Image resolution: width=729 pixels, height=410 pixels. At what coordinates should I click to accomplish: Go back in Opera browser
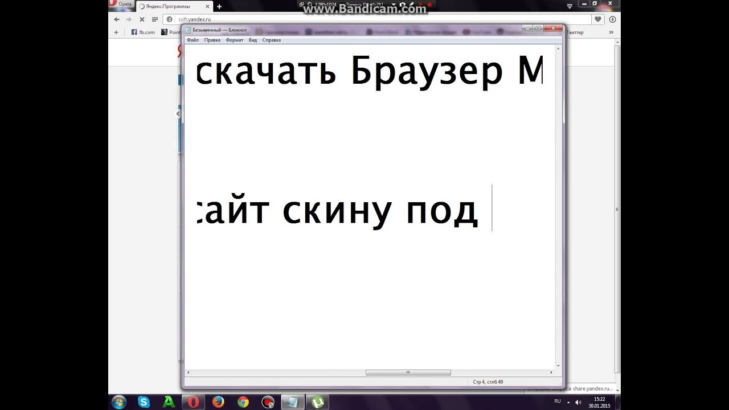point(117,19)
